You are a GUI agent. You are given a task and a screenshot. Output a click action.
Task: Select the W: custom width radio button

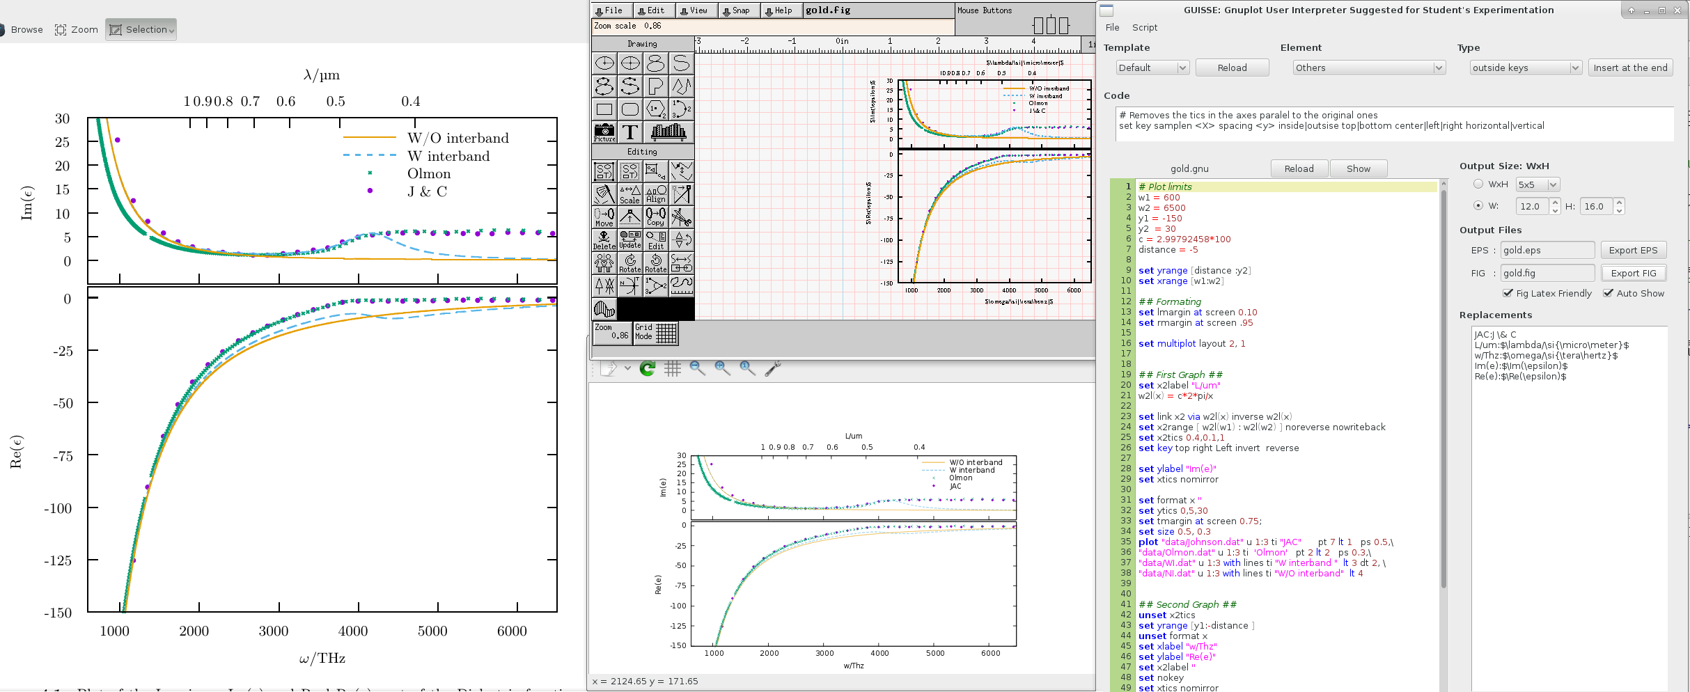click(1478, 205)
